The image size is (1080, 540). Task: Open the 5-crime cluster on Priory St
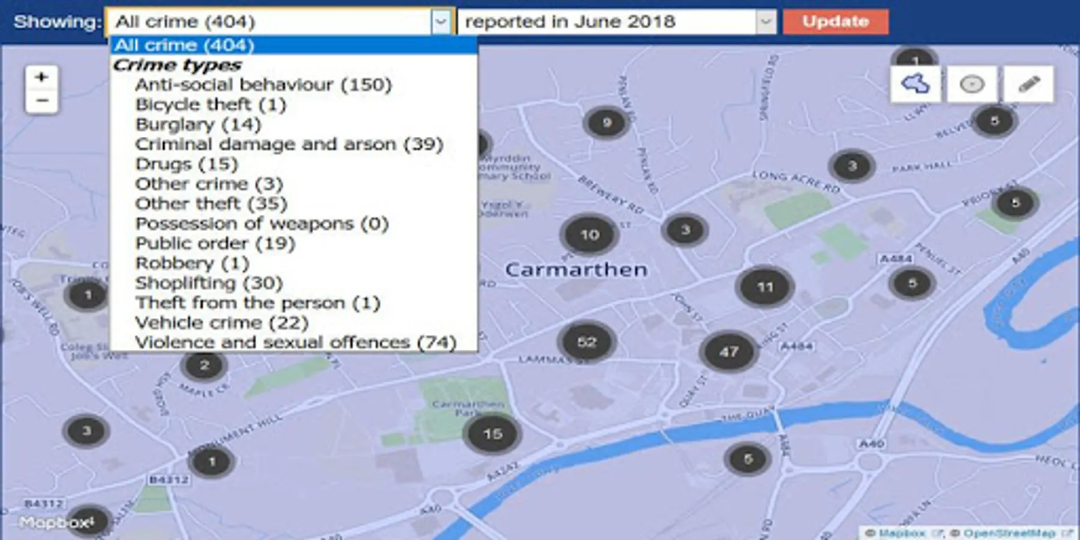coord(1015,203)
